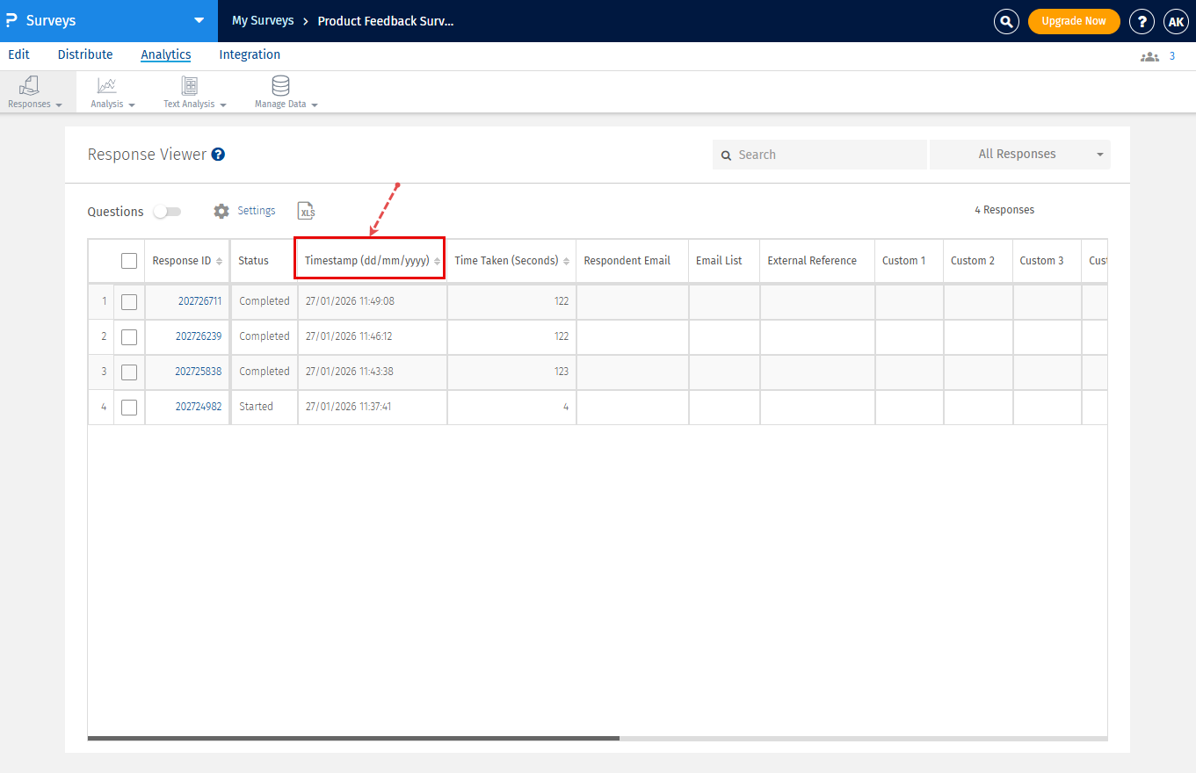Click the magnifier search icon in header
This screenshot has height=773, width=1196.
point(1006,21)
